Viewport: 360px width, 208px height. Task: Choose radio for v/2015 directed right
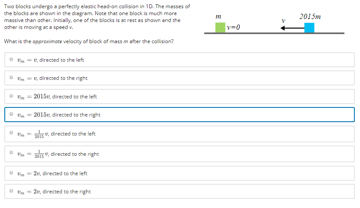tap(11, 154)
